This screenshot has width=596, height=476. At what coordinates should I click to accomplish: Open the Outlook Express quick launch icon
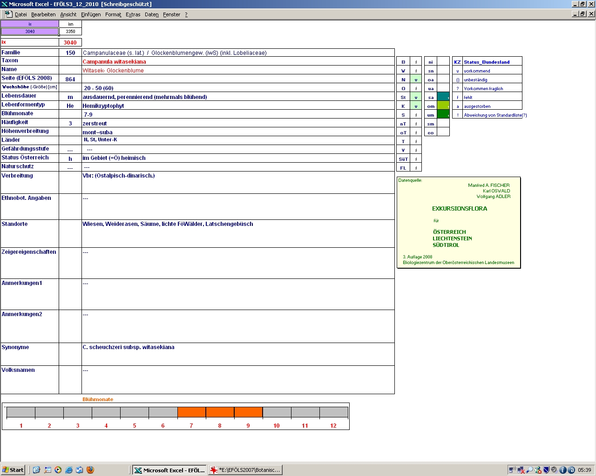coord(80,470)
